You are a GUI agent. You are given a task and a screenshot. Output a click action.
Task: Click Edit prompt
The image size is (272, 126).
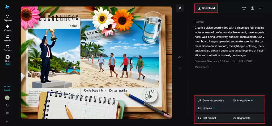pos(207,118)
